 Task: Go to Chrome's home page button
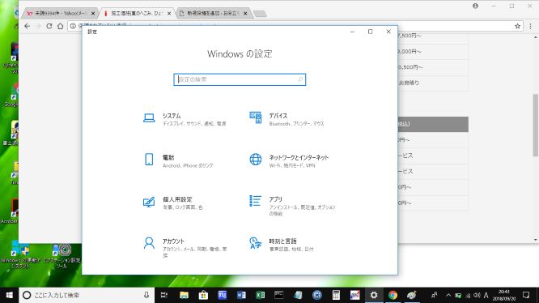(60, 26)
